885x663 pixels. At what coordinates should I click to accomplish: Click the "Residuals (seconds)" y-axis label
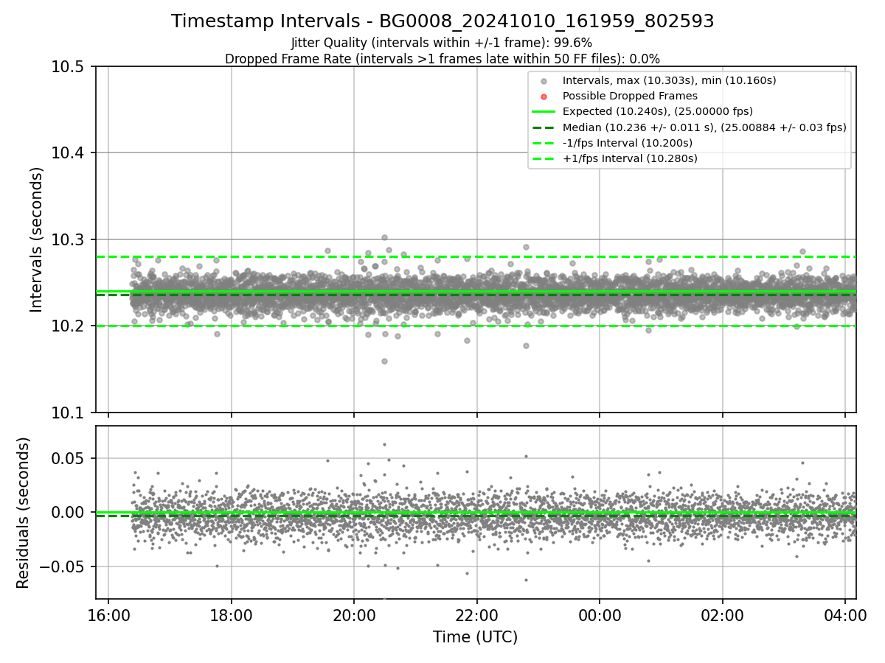[x=24, y=513]
